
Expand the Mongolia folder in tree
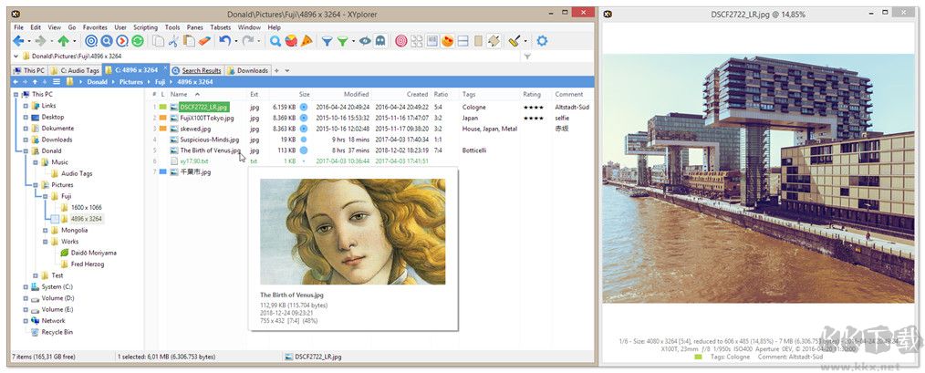(x=44, y=230)
